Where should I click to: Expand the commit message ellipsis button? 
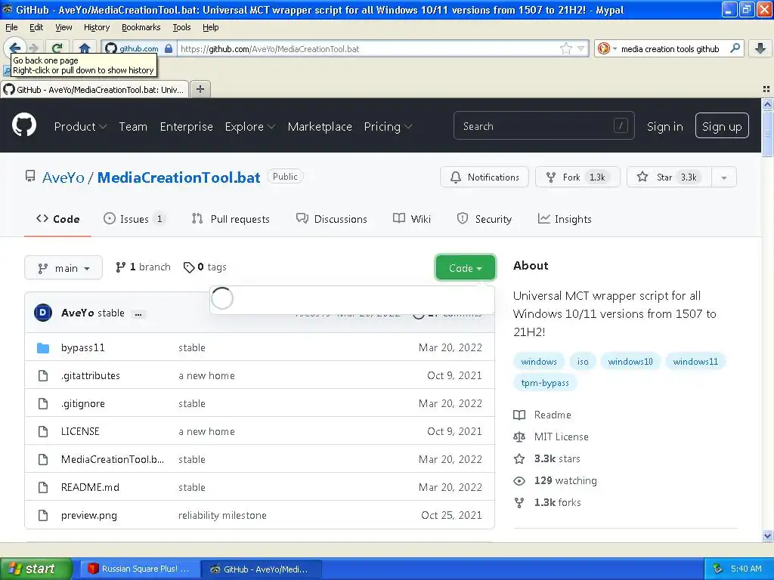pyautogui.click(x=138, y=313)
